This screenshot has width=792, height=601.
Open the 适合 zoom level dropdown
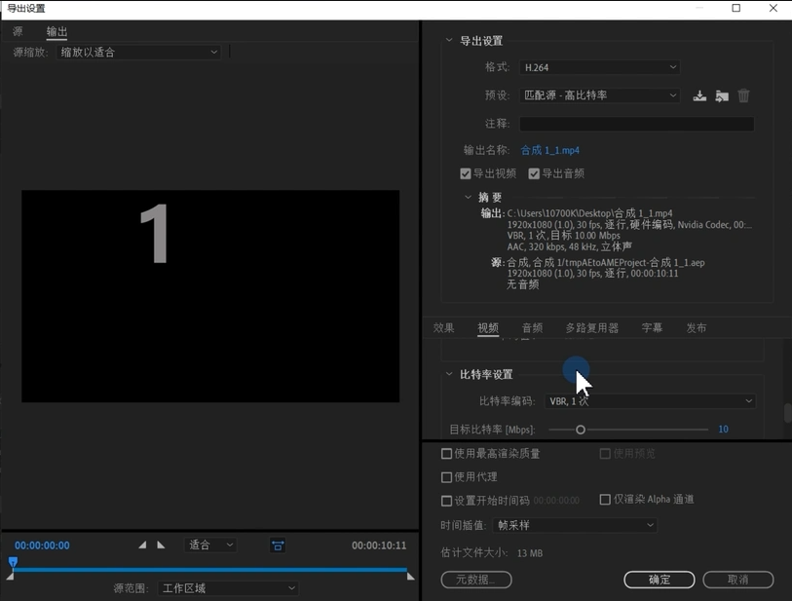pos(210,545)
